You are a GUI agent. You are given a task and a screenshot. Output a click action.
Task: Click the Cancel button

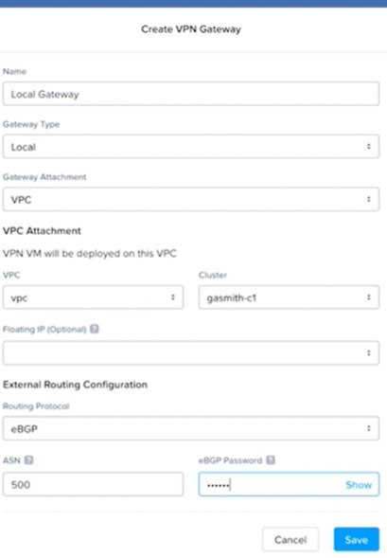290,539
